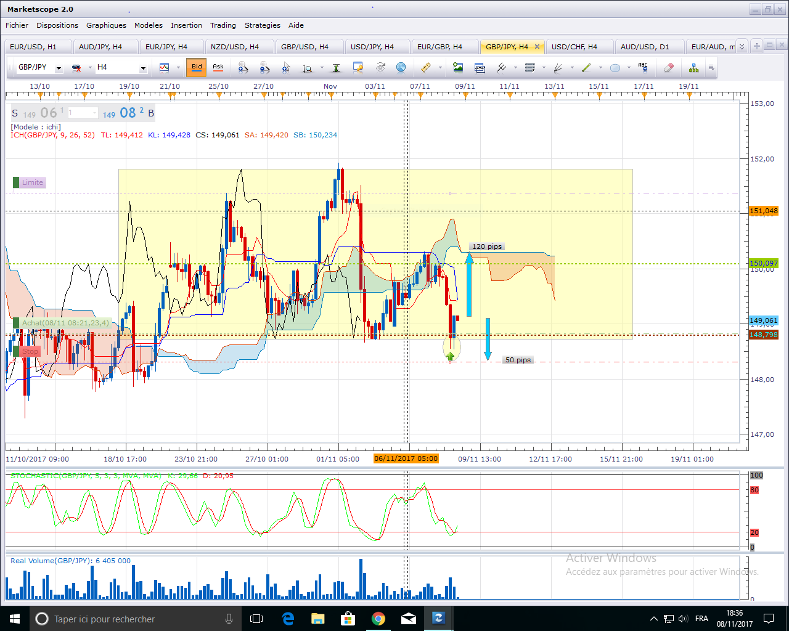
Task: Switch to the NZD/USD, H4 tab
Action: 240,47
